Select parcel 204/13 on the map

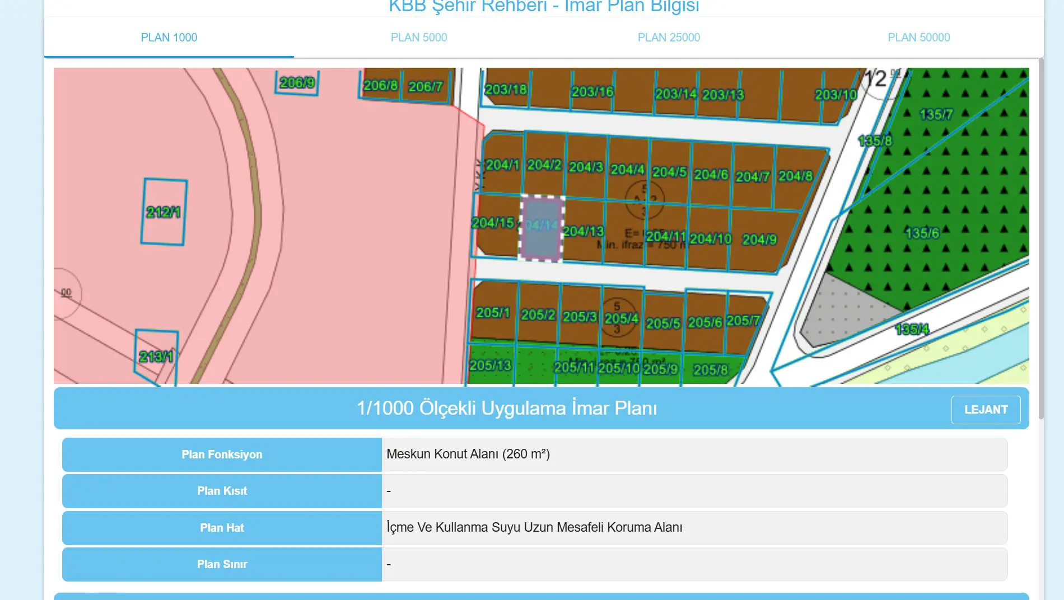(x=583, y=231)
